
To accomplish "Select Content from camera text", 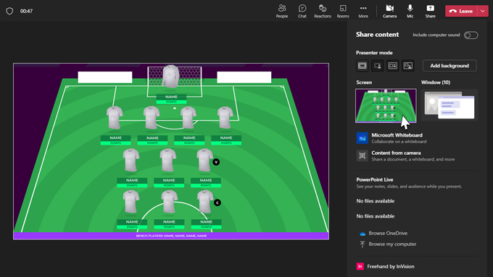I will (396, 153).
